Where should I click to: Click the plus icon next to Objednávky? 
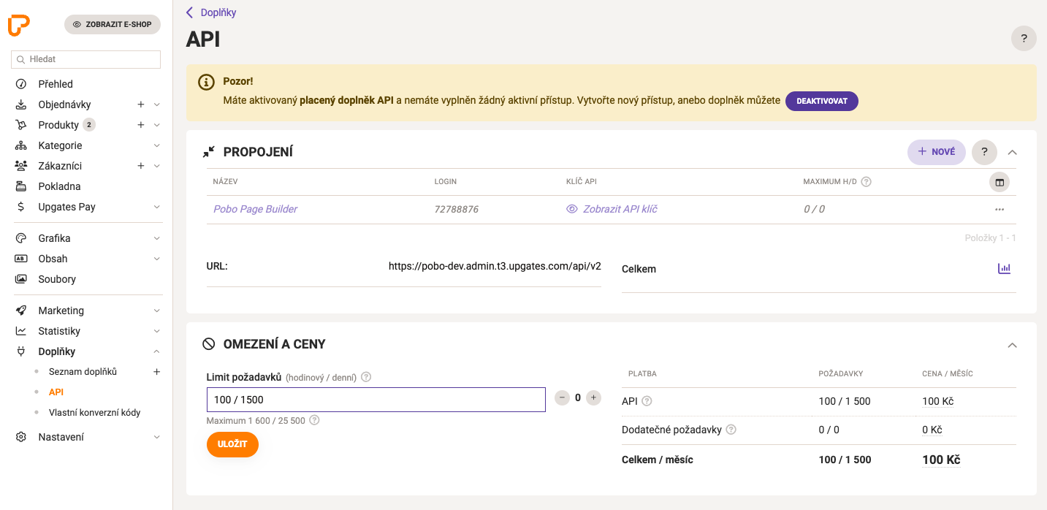[141, 104]
